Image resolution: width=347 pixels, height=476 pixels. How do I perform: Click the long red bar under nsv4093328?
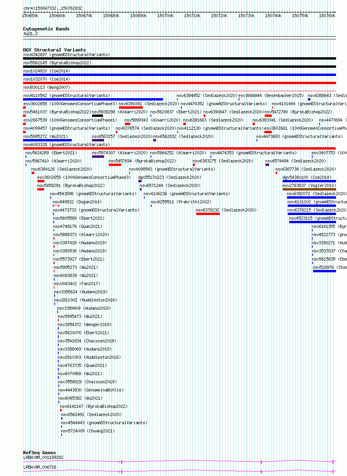(179, 148)
